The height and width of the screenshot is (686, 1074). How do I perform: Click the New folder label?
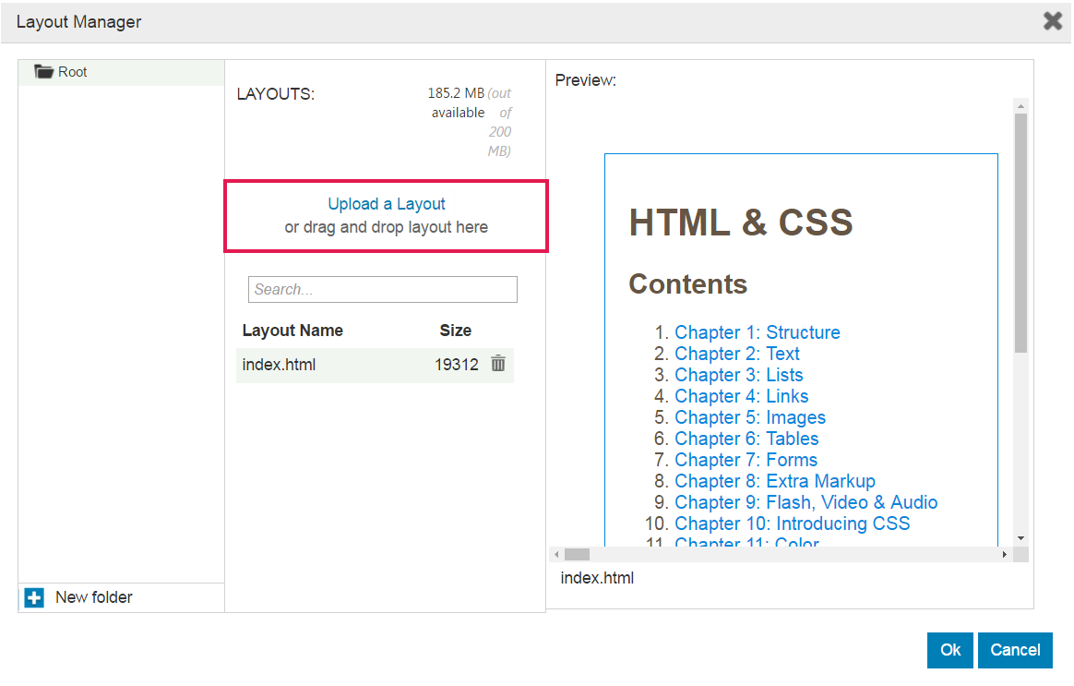click(x=94, y=597)
